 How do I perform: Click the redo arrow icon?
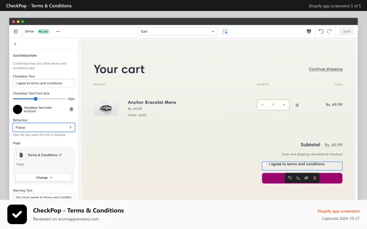point(329,31)
